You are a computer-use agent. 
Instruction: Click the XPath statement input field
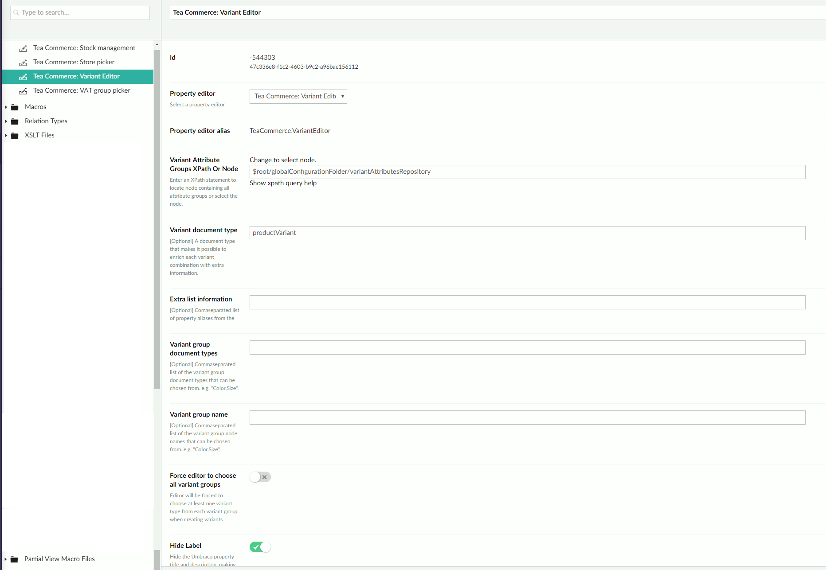[x=527, y=172]
